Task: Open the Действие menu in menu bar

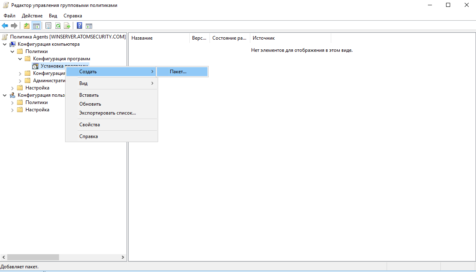Action: click(x=32, y=16)
